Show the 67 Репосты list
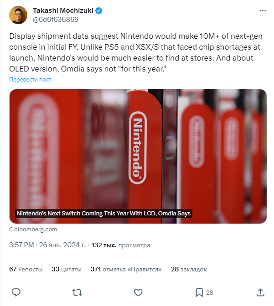The height and width of the screenshot is (306, 274). [x=26, y=269]
